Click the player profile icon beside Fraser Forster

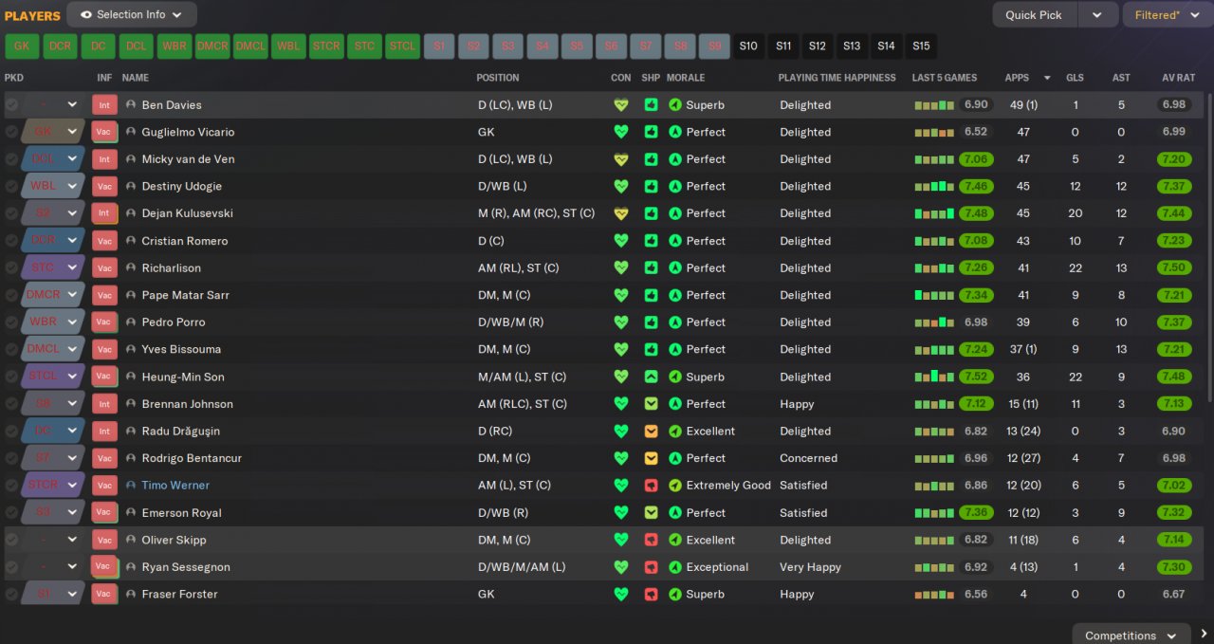pos(131,595)
